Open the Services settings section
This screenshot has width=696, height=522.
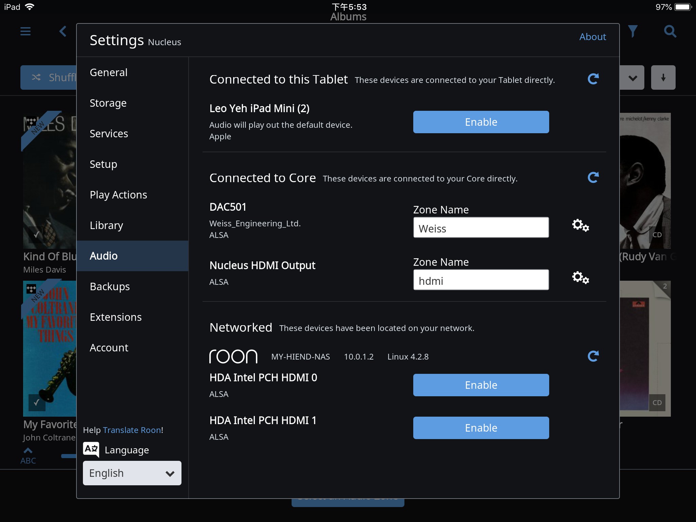coord(133,134)
